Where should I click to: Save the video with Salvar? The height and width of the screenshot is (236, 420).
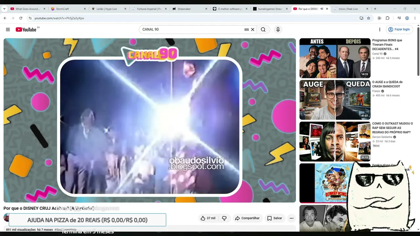275,218
